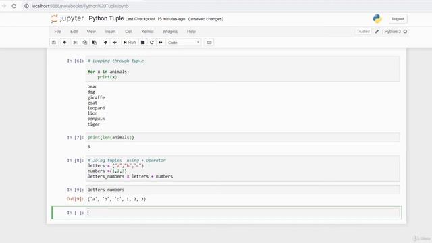This screenshot has height=243, width=432.
Task: Click the joining tuples code cell In [8]
Action: [x=242, y=168]
